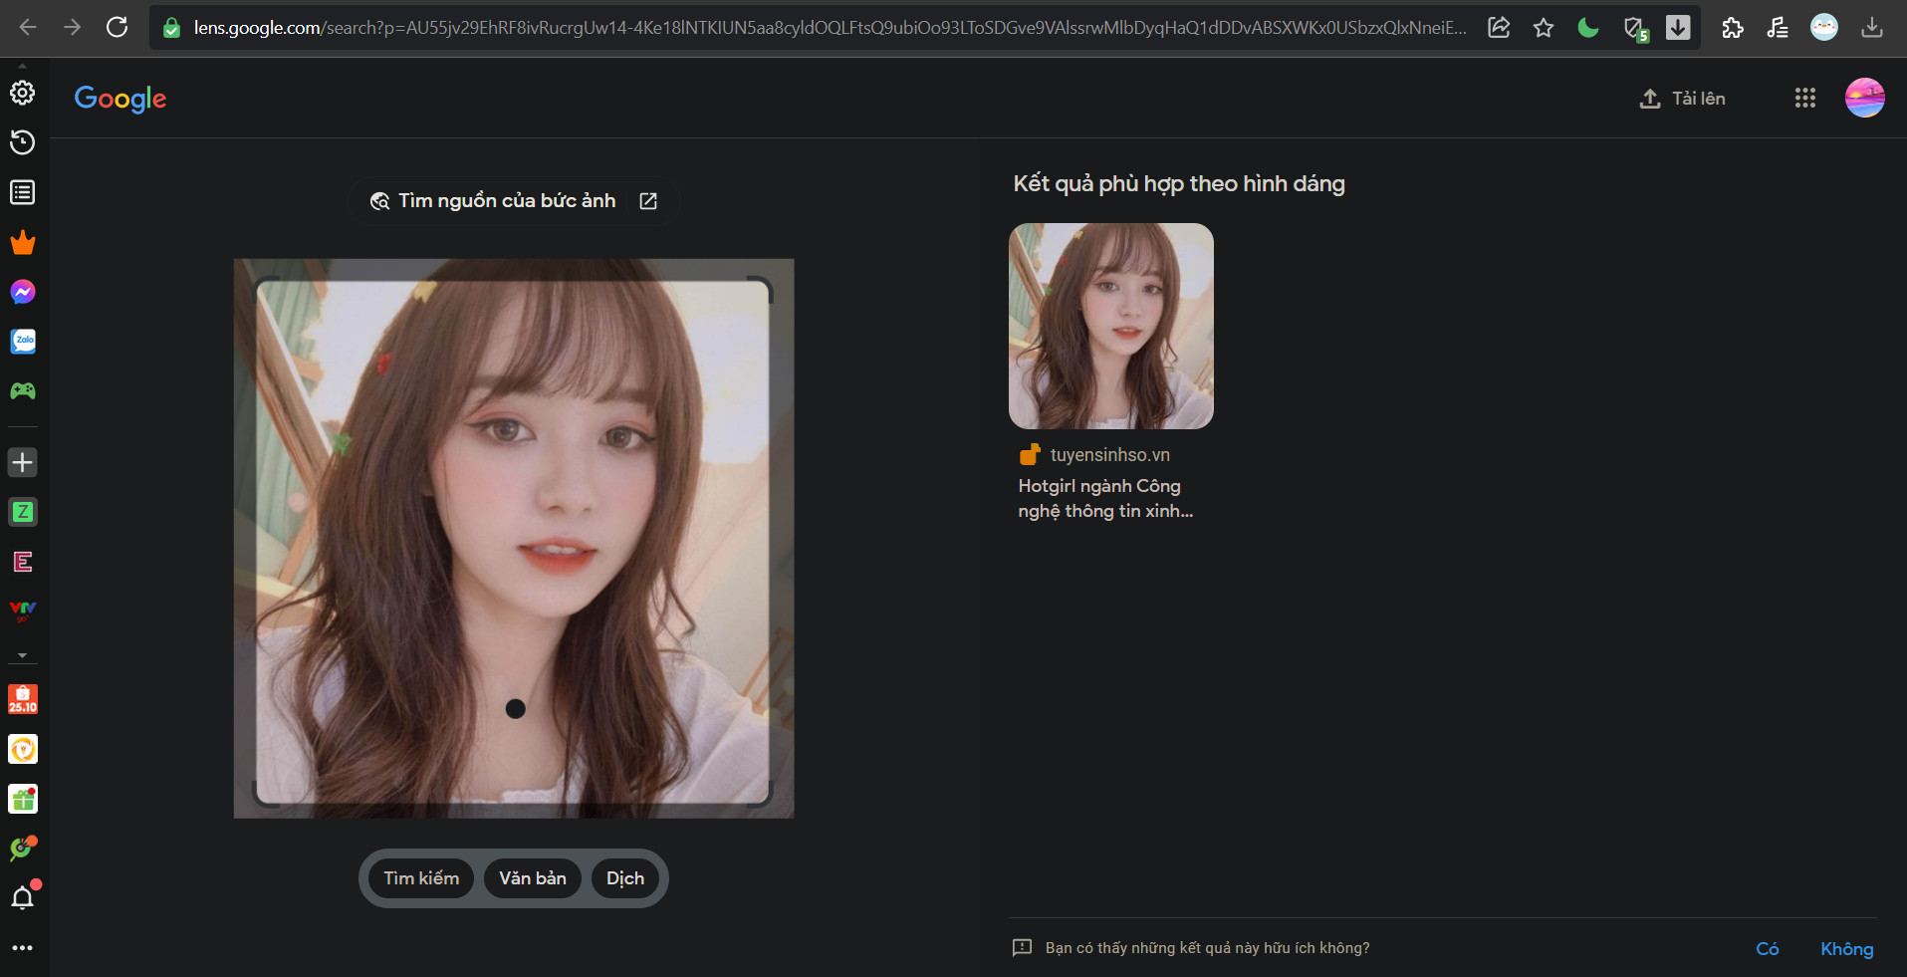Expand the sidebar collapsed items arrow
Screen dimensions: 1907x977
22,656
